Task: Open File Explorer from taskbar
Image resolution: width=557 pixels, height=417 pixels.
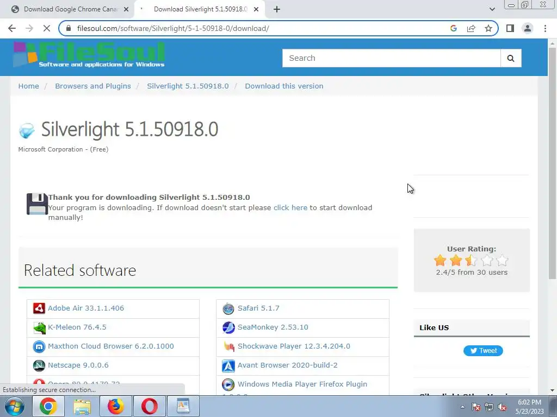Action: pos(82,406)
